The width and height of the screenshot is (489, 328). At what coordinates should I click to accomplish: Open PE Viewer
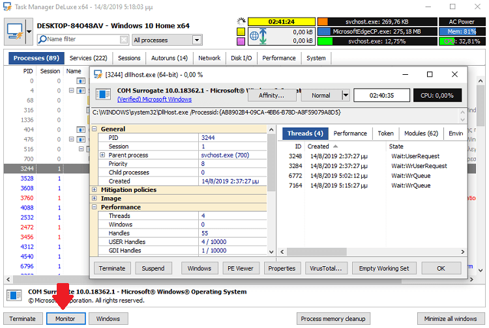(x=241, y=268)
